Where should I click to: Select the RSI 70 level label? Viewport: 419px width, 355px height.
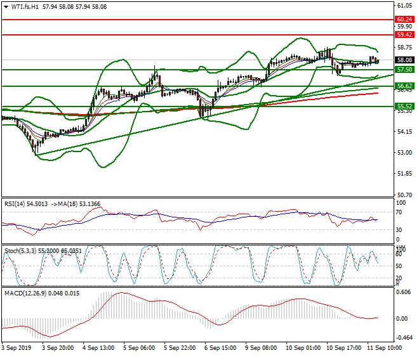click(399, 212)
